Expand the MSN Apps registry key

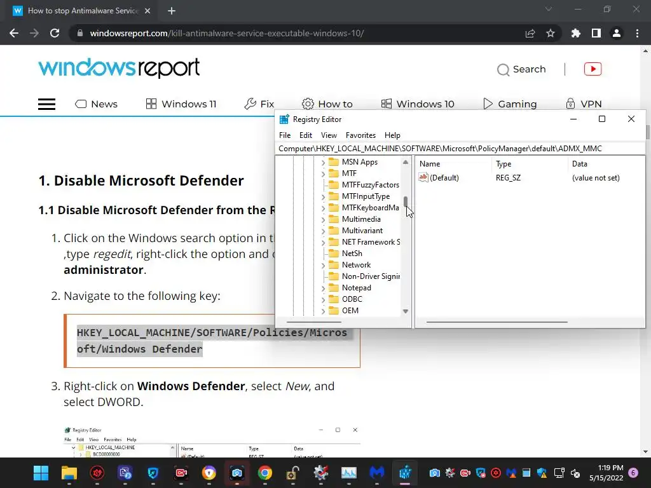click(324, 162)
